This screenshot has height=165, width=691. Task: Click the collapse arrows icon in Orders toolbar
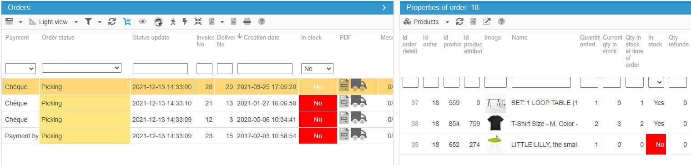pos(197,21)
